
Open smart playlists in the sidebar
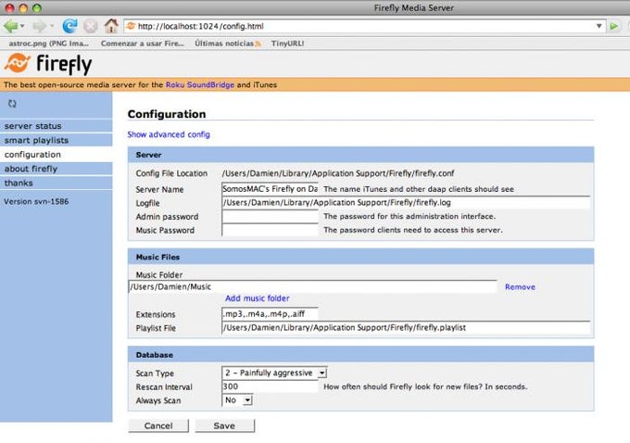(x=56, y=140)
